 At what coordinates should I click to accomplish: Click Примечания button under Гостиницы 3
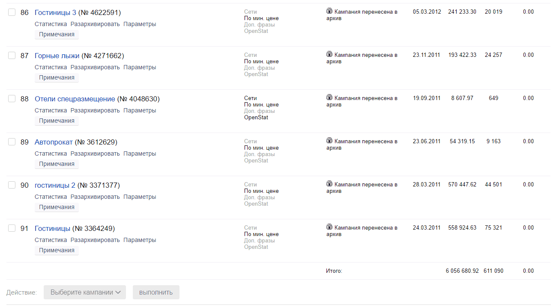[57, 34]
